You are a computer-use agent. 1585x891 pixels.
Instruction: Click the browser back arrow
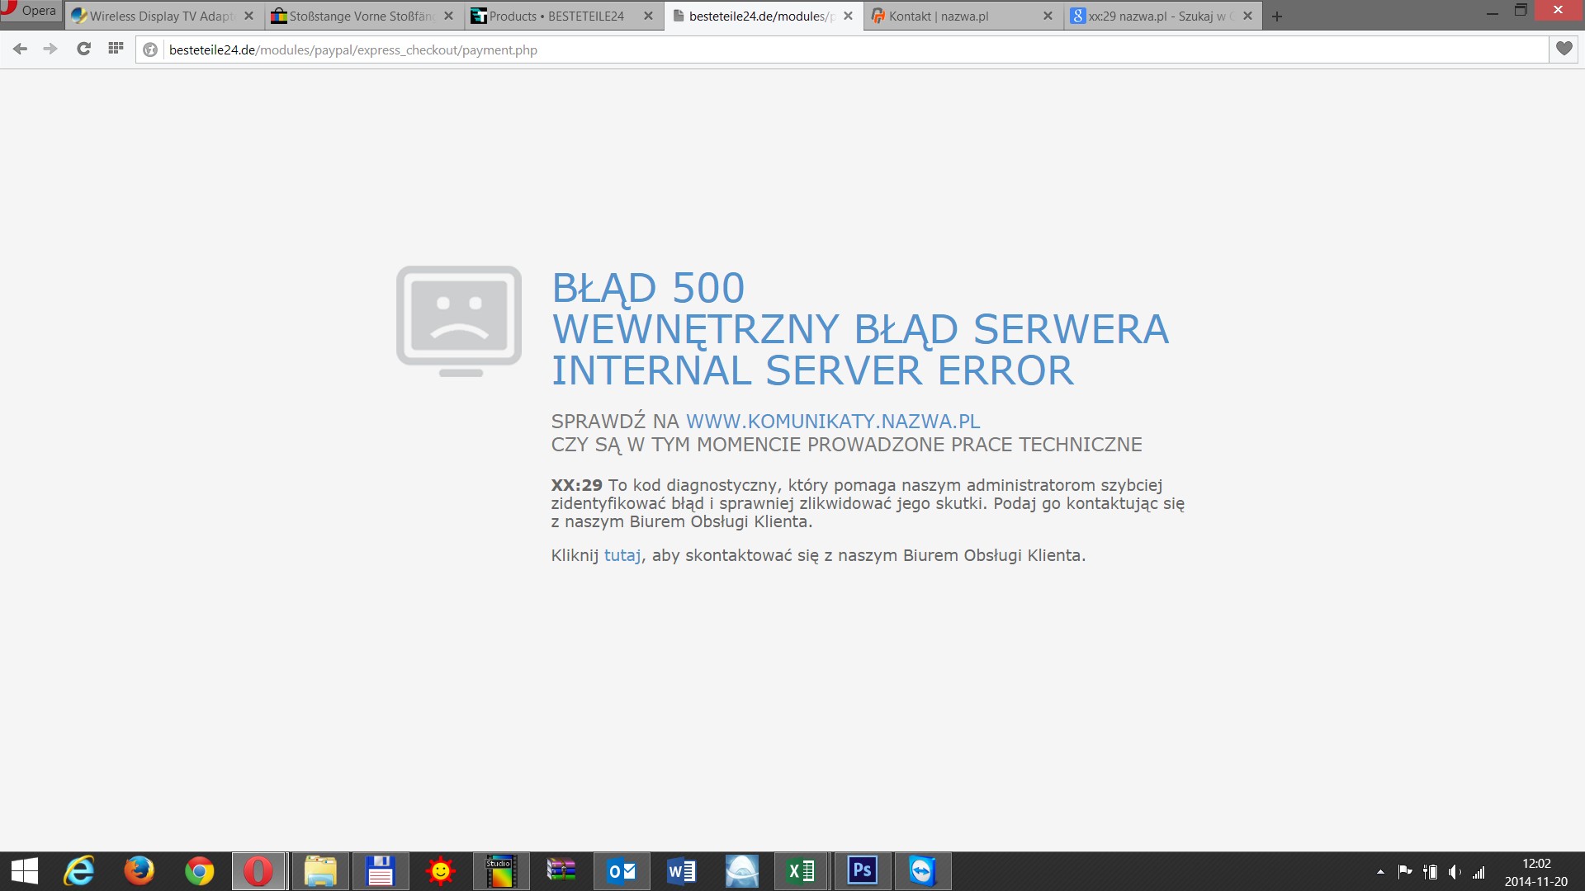[21, 49]
